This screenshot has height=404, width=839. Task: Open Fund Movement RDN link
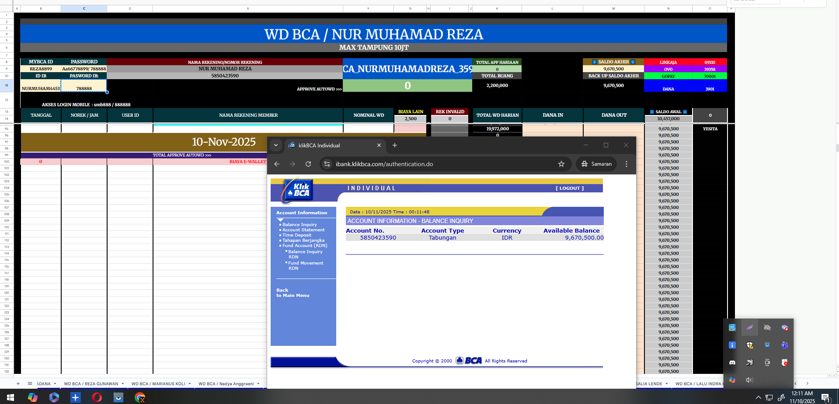point(306,265)
